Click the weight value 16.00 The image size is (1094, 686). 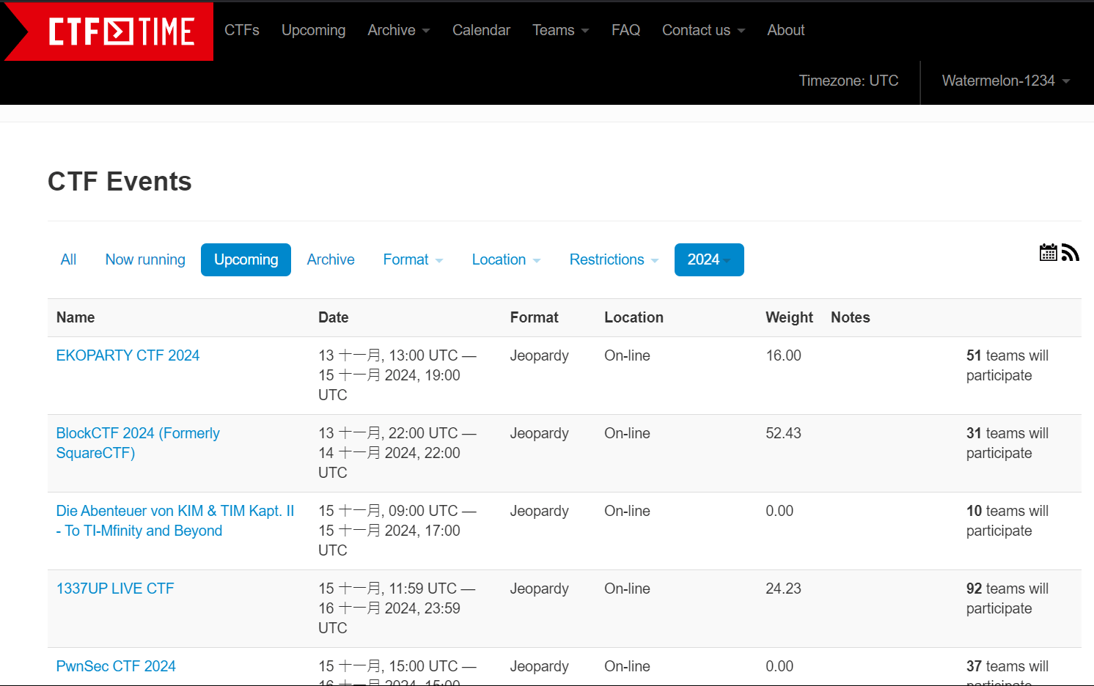coord(784,355)
